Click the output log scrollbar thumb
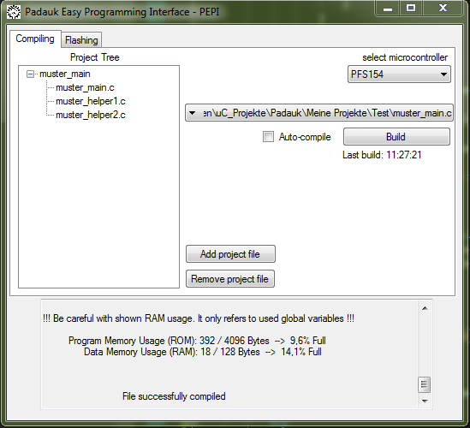The image size is (470, 428). pos(424,384)
